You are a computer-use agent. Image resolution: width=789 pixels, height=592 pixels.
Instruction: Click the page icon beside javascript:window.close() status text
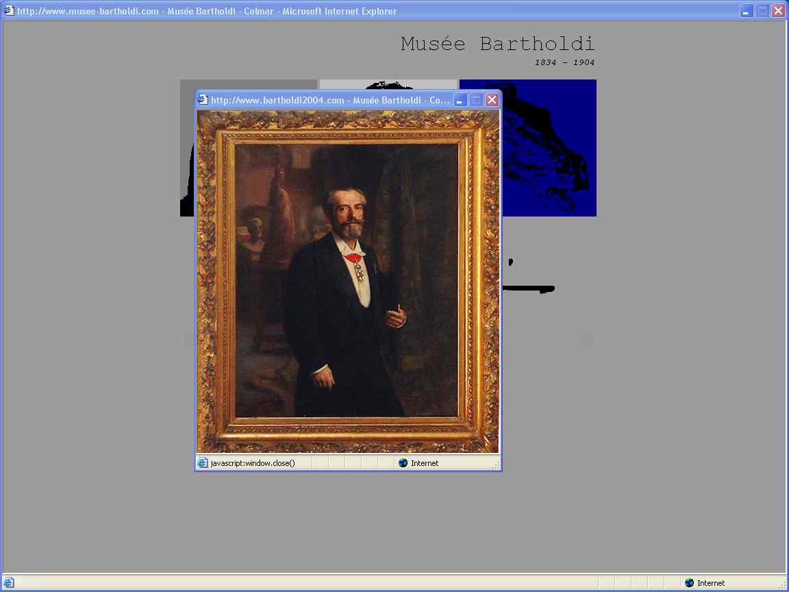[x=203, y=463]
